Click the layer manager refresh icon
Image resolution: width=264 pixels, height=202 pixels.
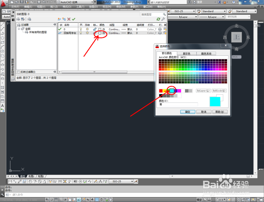click(x=158, y=19)
